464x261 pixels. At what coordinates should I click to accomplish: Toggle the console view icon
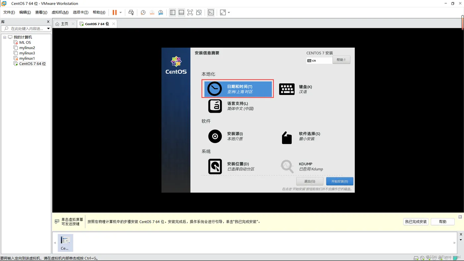pos(211,13)
